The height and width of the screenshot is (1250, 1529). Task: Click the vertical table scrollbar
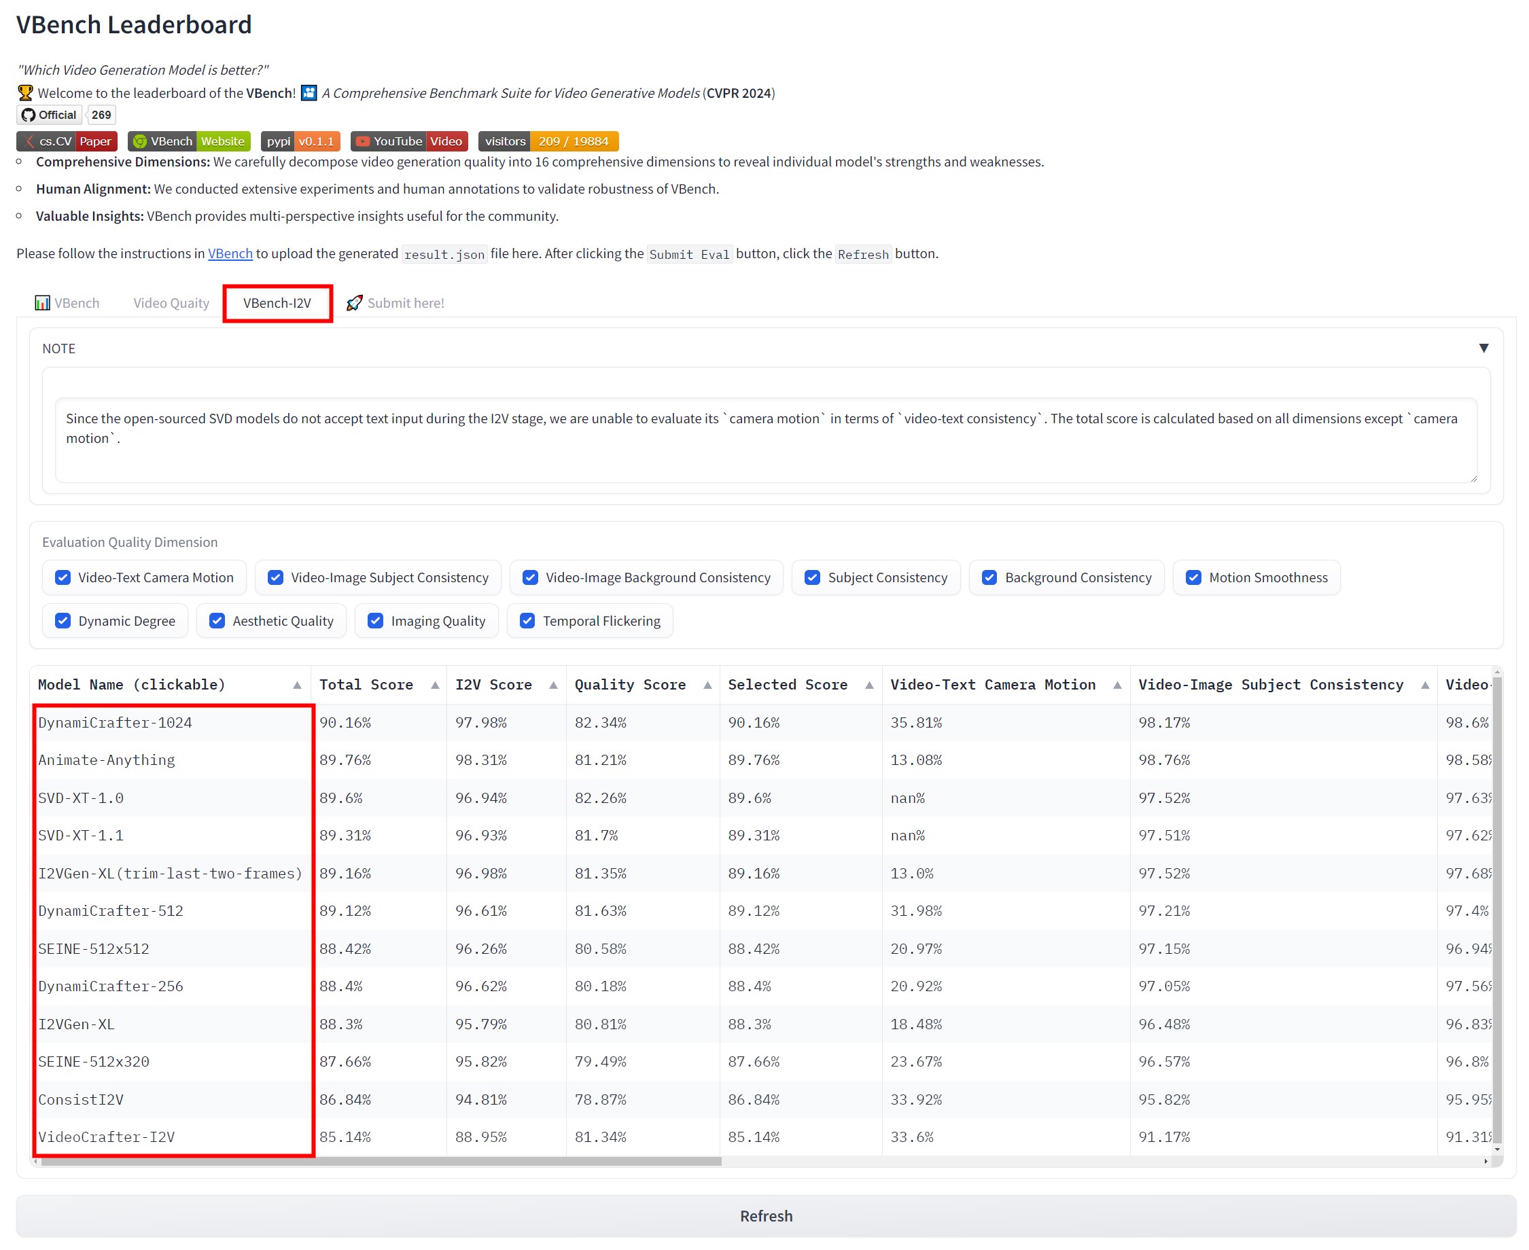point(1497,910)
